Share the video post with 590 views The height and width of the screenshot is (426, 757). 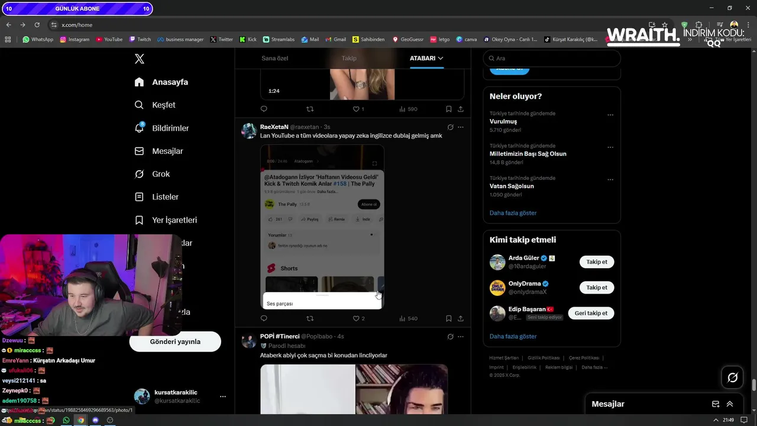pos(461,109)
